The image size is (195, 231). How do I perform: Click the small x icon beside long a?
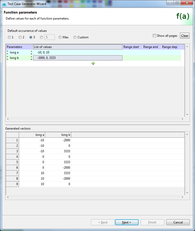click(31, 54)
